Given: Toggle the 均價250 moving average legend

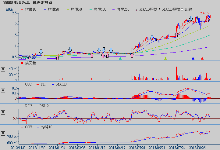Looking at the screenshot, I should click(x=122, y=9).
